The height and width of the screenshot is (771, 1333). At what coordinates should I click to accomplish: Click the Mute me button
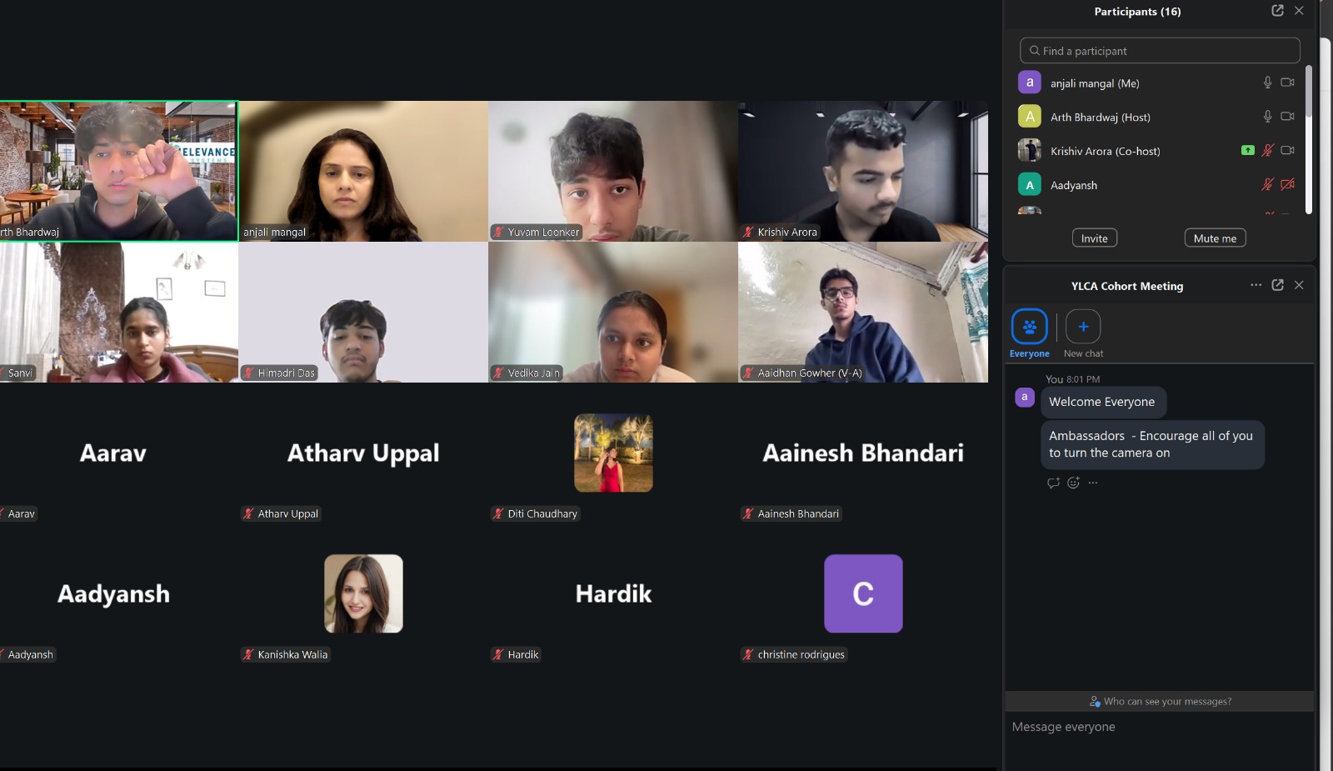point(1215,238)
